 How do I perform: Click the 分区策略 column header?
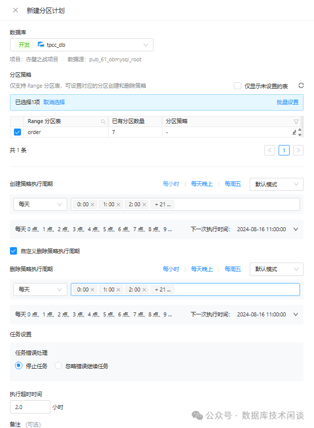232,122
